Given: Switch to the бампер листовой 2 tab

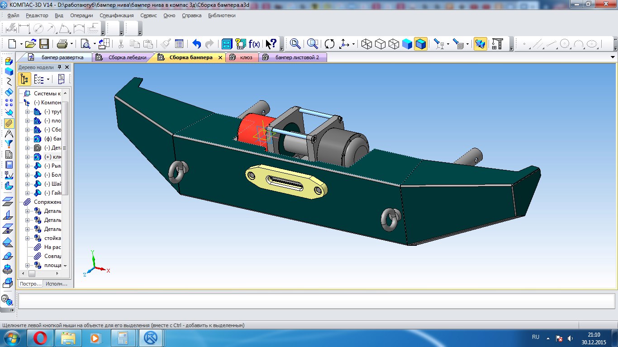Looking at the screenshot, I should 292,57.
